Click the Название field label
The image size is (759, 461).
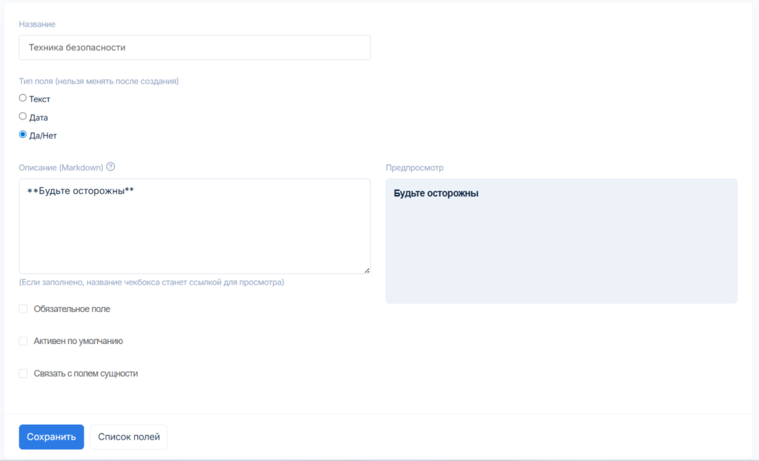37,24
